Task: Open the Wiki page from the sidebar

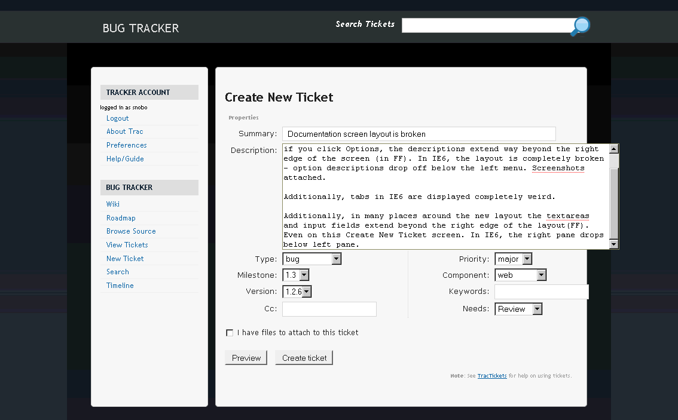Action: coord(113,204)
